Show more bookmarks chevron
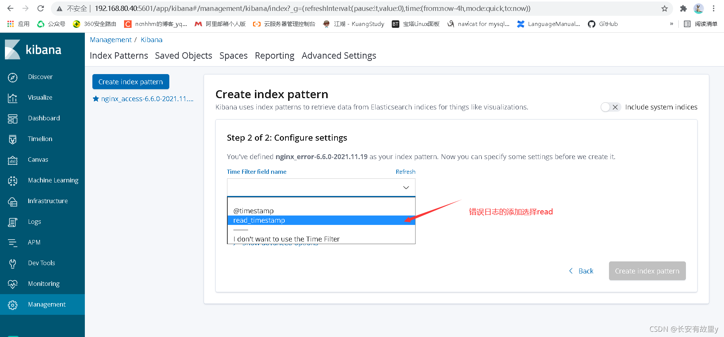The height and width of the screenshot is (337, 724). 672,24
